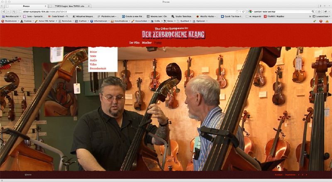The height and width of the screenshot is (182, 332).
Task: Open the m. migurski bookmark
Action: pos(254,16)
